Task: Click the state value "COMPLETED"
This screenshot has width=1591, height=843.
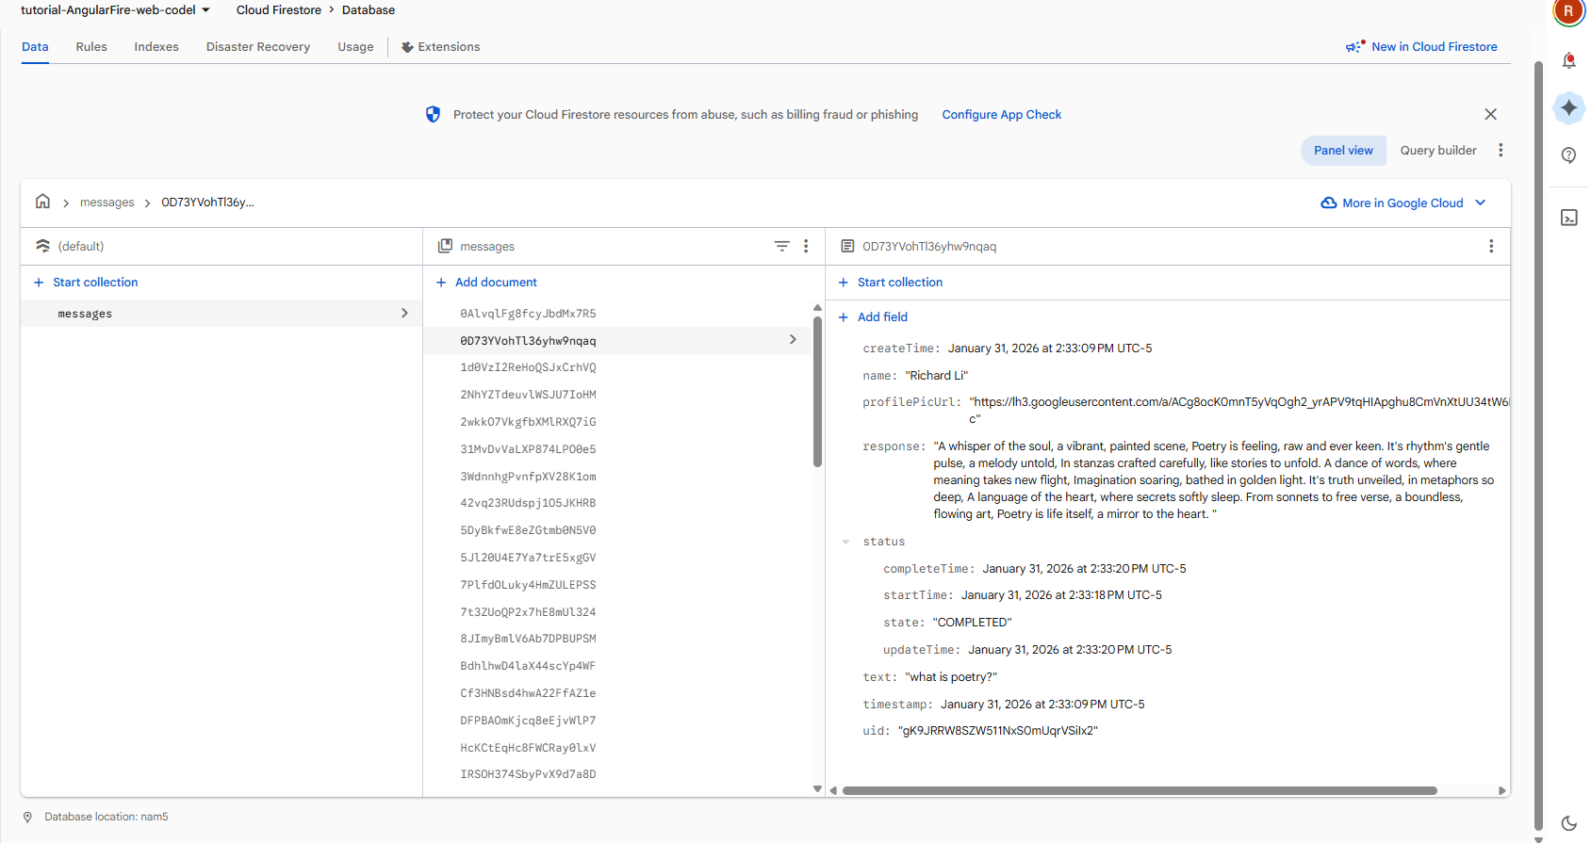Action: click(x=972, y=623)
